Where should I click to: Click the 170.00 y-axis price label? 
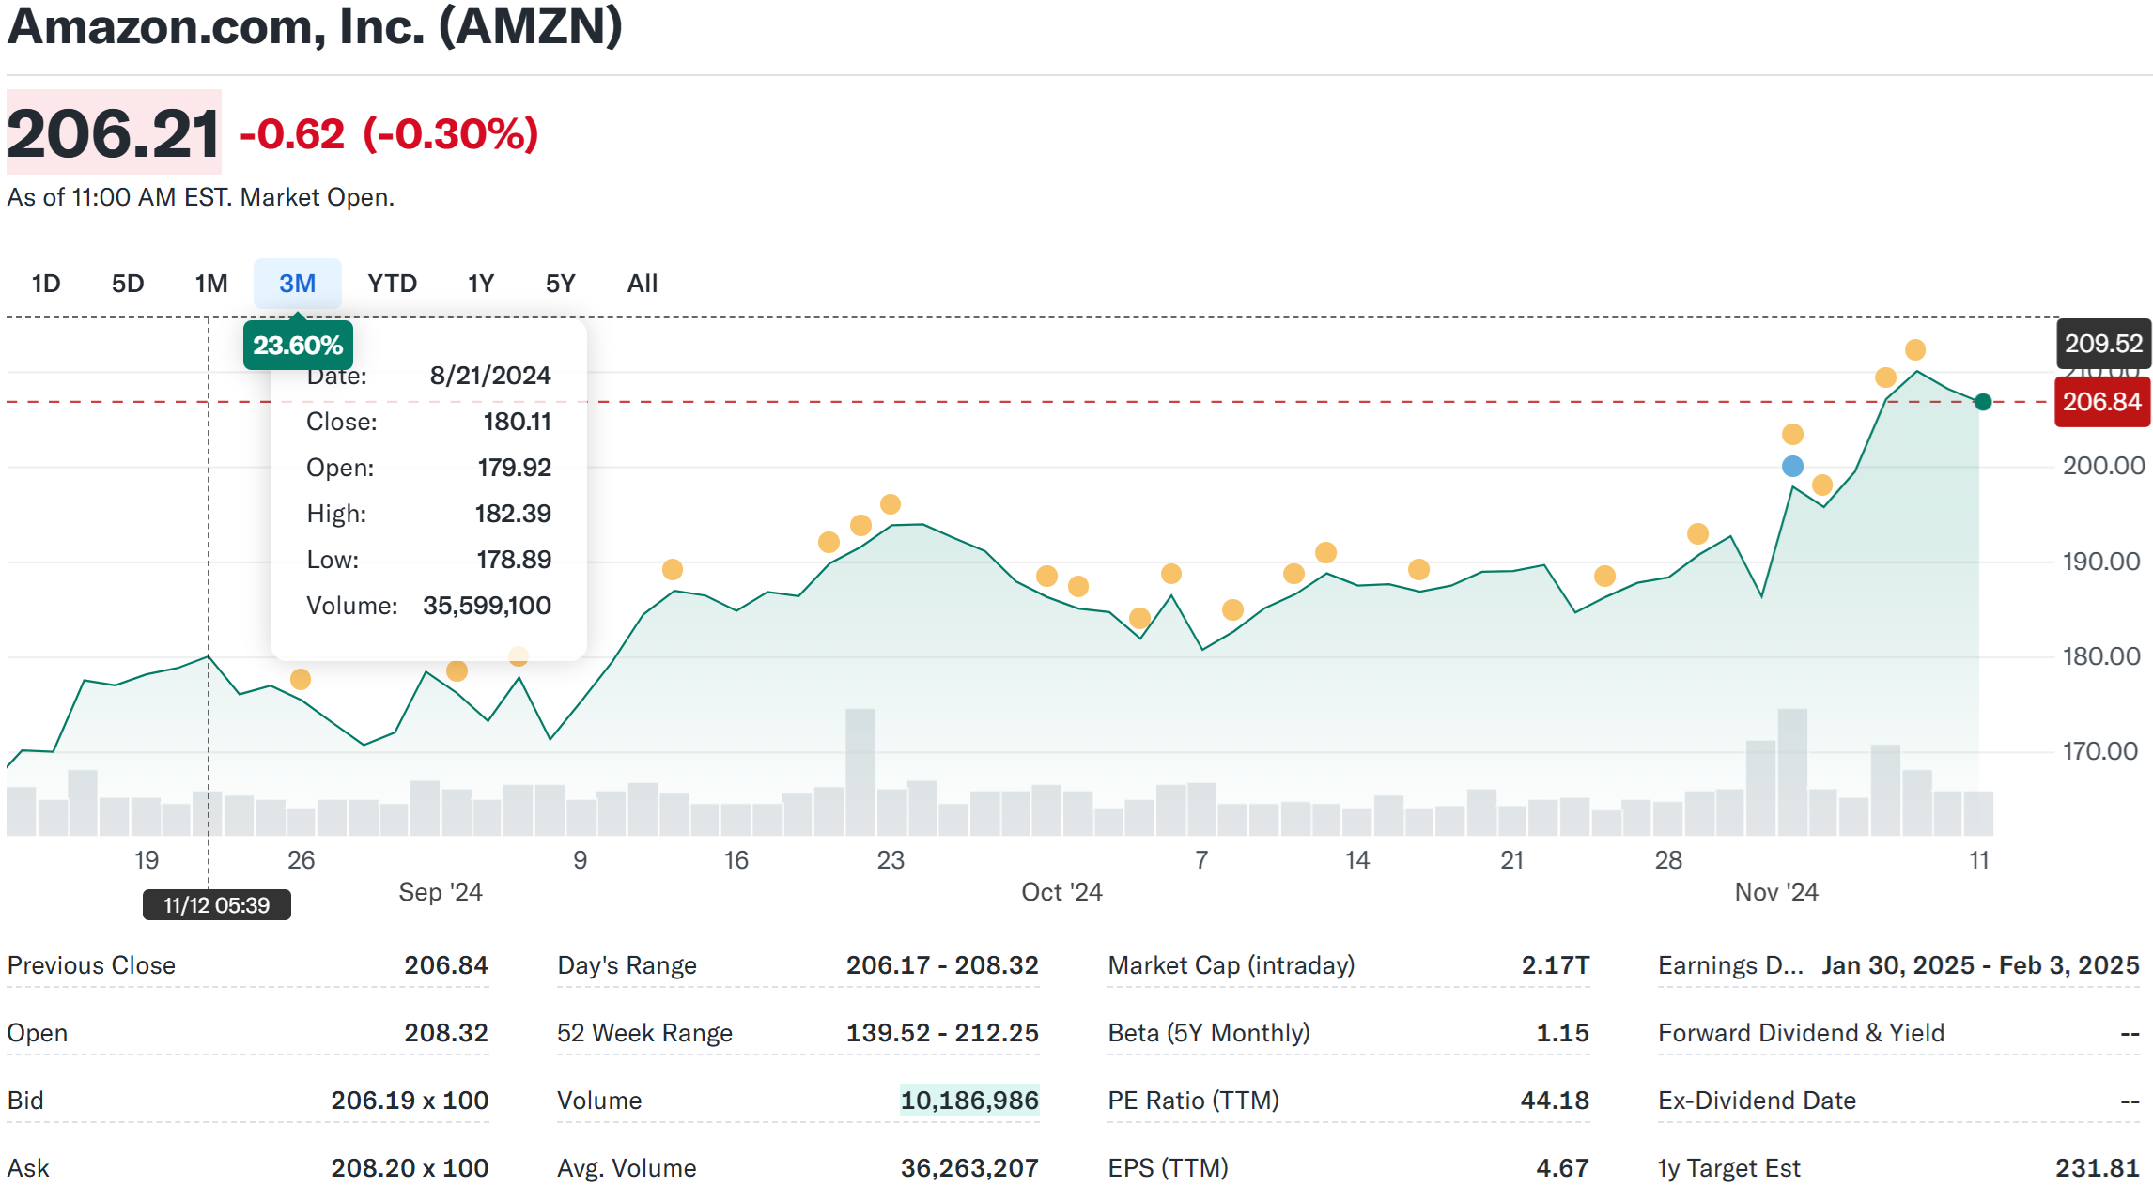(2099, 751)
